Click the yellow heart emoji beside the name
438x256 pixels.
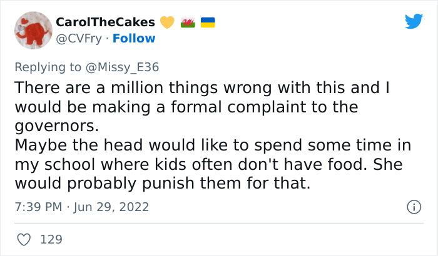pos(166,22)
